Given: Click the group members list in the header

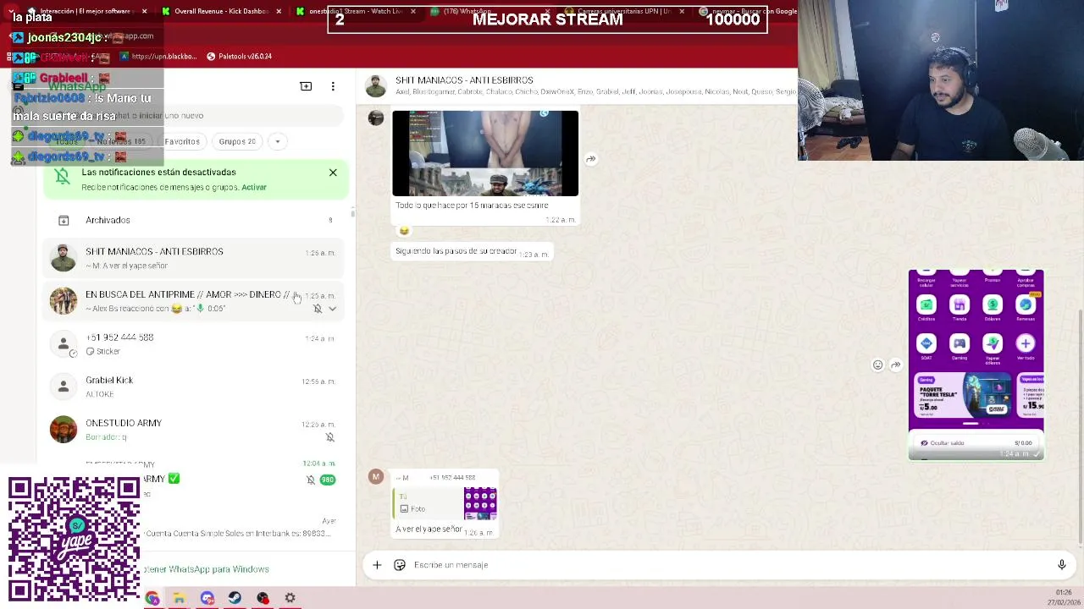Looking at the screenshot, I should click(595, 91).
